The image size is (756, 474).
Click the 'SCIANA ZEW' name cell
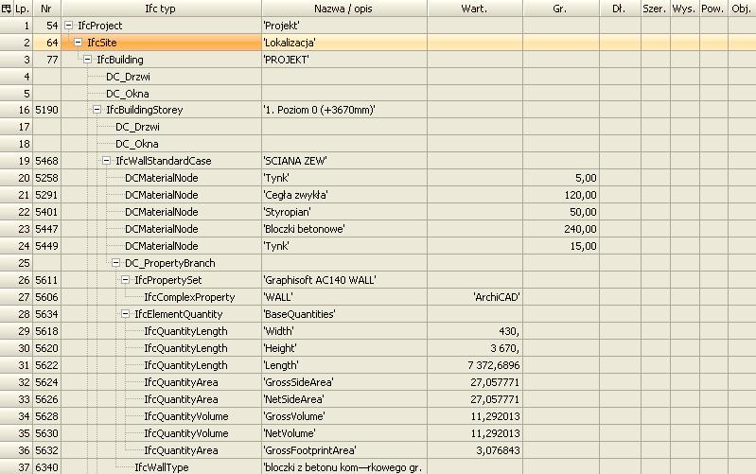click(344, 161)
